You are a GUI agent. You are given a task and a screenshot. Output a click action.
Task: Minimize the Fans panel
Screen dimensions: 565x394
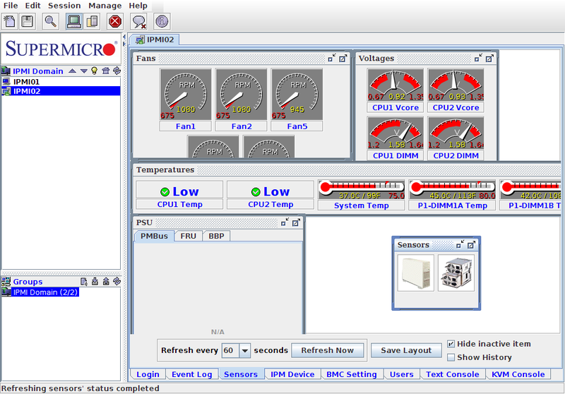coord(332,58)
